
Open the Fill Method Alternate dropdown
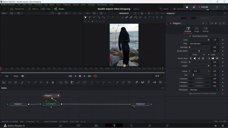204,90
